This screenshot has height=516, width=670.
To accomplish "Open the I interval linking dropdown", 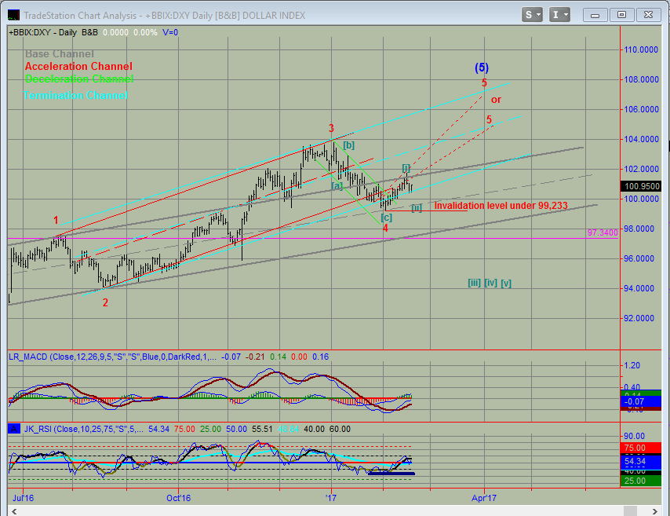I will coord(559,15).
